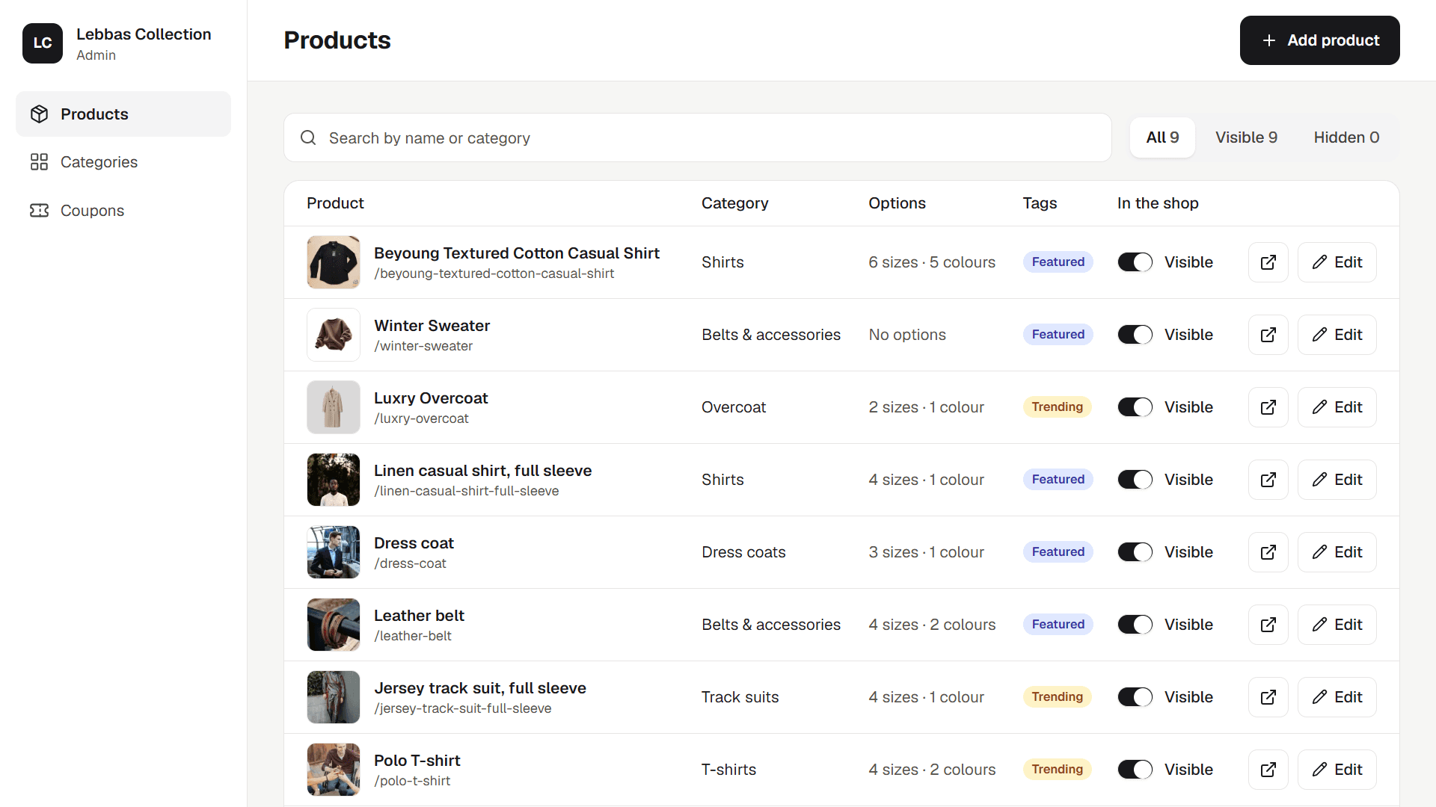
Task: Edit the Jersey track suit product
Action: click(1337, 697)
